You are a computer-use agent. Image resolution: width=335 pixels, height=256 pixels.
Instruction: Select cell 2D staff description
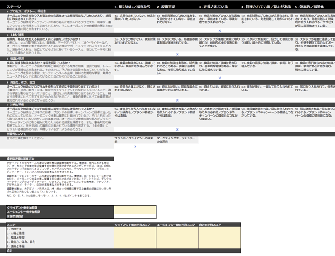267,41
